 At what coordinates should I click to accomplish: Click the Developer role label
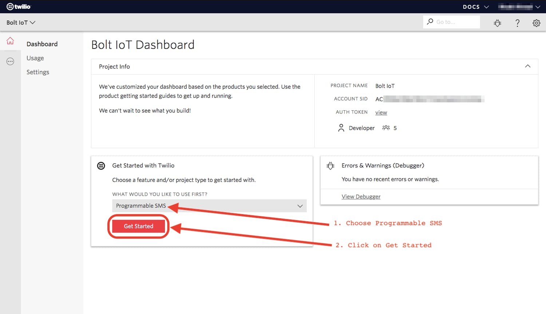pos(361,128)
